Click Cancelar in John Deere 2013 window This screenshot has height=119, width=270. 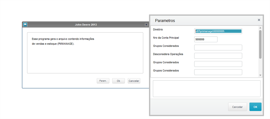click(x=134, y=81)
